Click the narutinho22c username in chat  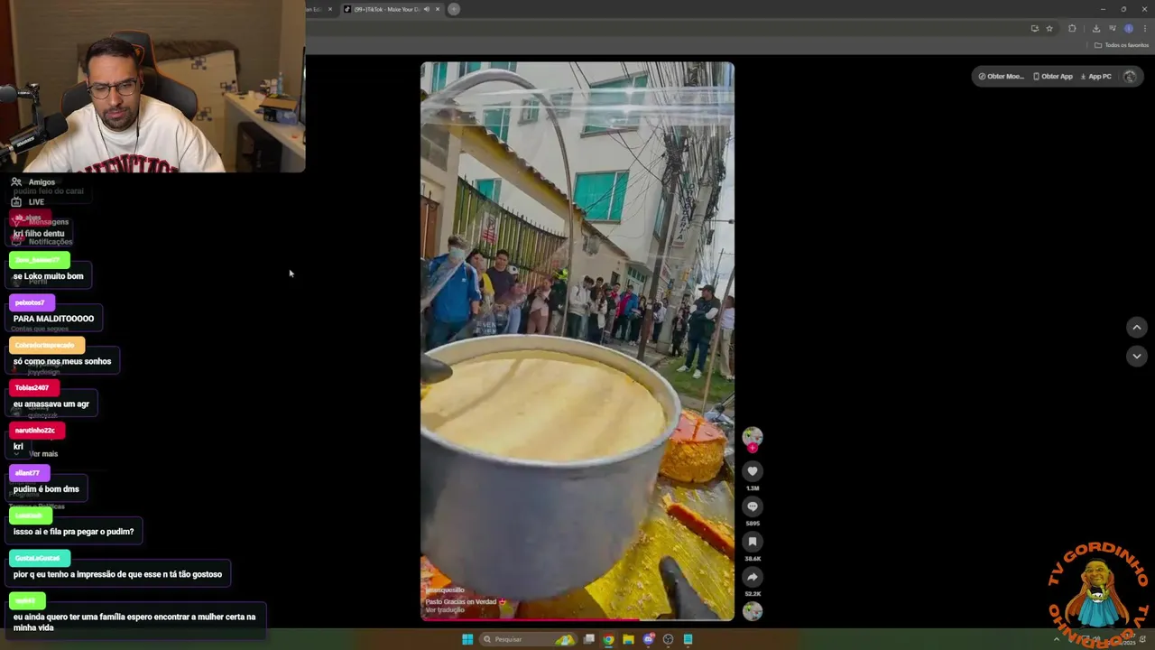point(36,430)
